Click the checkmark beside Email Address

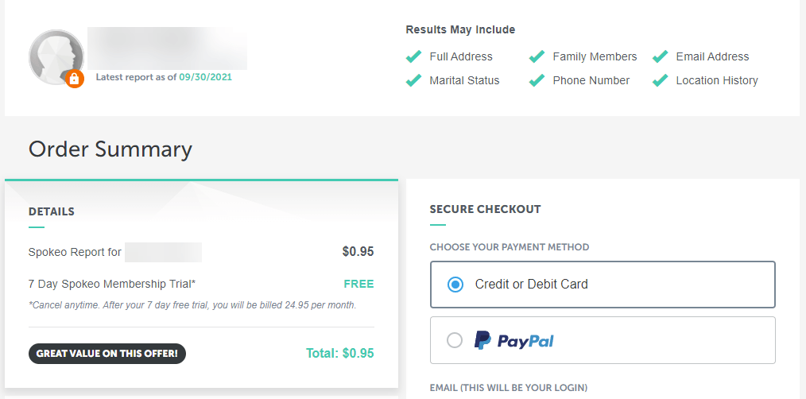660,56
